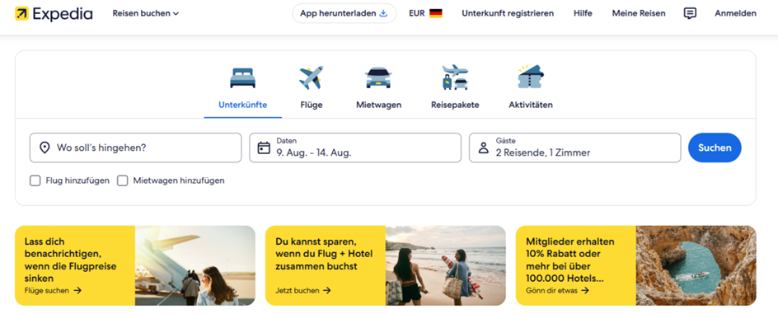This screenshot has width=778, height=314.
Task: Open the Gäste travelers selector
Action: tap(574, 148)
